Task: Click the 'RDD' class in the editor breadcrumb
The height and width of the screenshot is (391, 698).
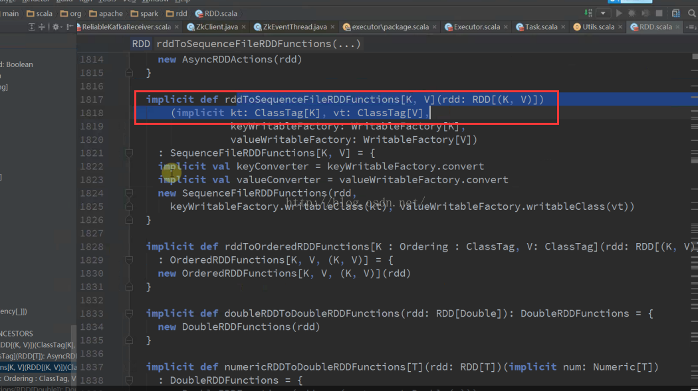Action: click(141, 44)
